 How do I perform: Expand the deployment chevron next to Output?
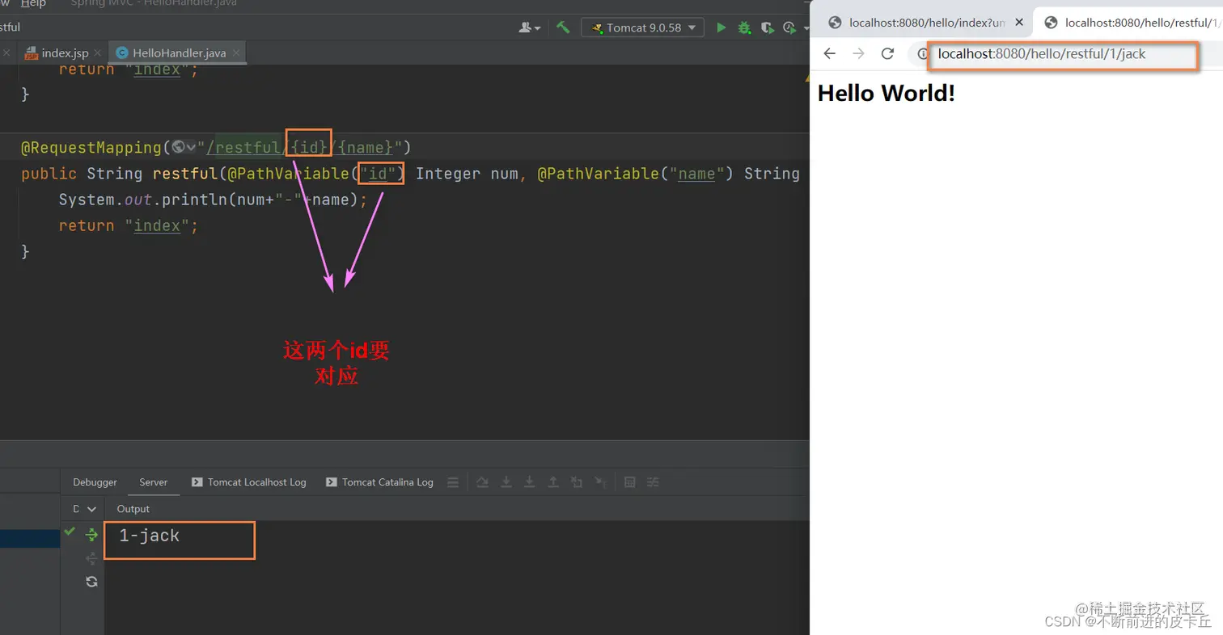(x=91, y=509)
